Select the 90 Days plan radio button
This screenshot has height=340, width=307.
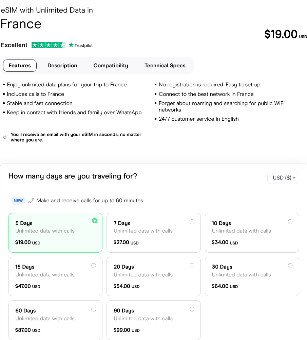coord(192,309)
